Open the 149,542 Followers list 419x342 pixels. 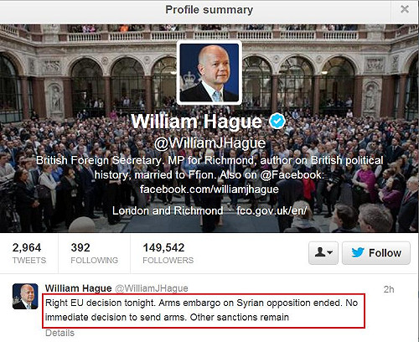coord(168,253)
